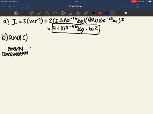This screenshot has width=153, height=114.
Task: Tap the three-dot multitasking control
Action: tap(76, 2)
